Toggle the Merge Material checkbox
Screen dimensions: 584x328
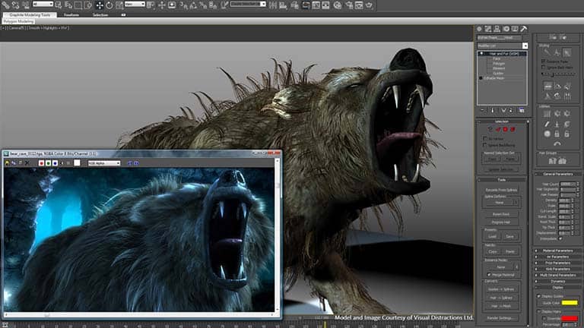pyautogui.click(x=489, y=274)
